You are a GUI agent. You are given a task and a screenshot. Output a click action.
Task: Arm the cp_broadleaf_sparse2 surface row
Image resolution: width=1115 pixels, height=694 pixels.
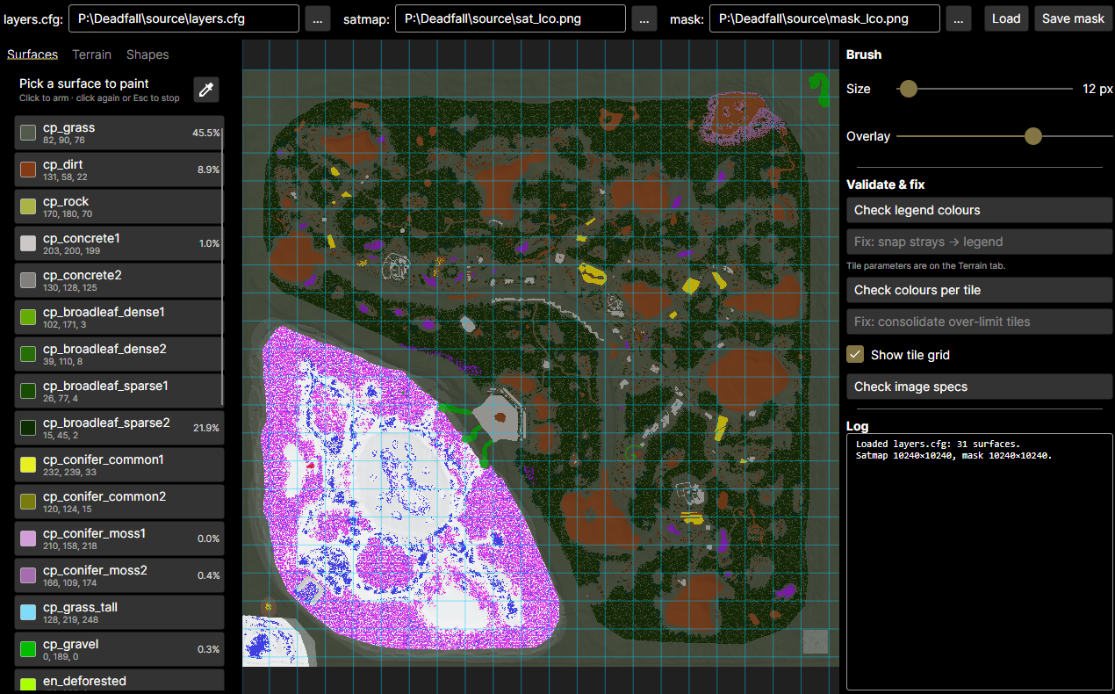coord(119,428)
